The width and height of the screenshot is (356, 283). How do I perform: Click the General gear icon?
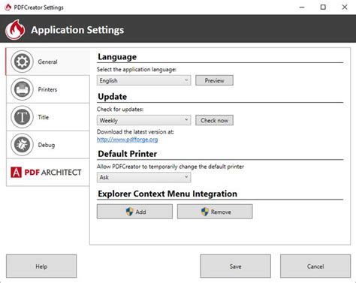[22, 62]
